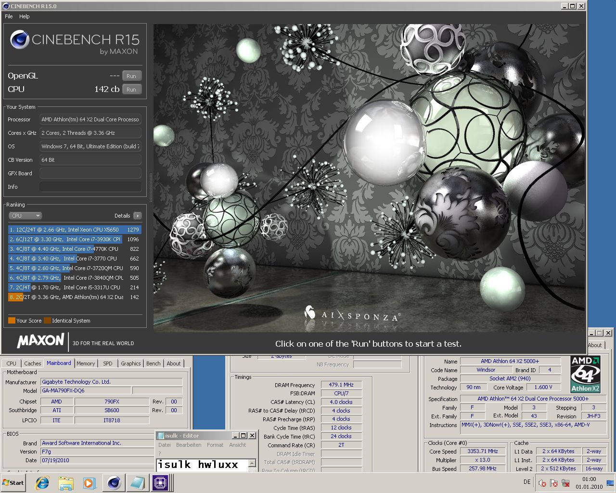Switch to SPD tab in CPU-Z
The image size is (616, 493).
(x=108, y=363)
